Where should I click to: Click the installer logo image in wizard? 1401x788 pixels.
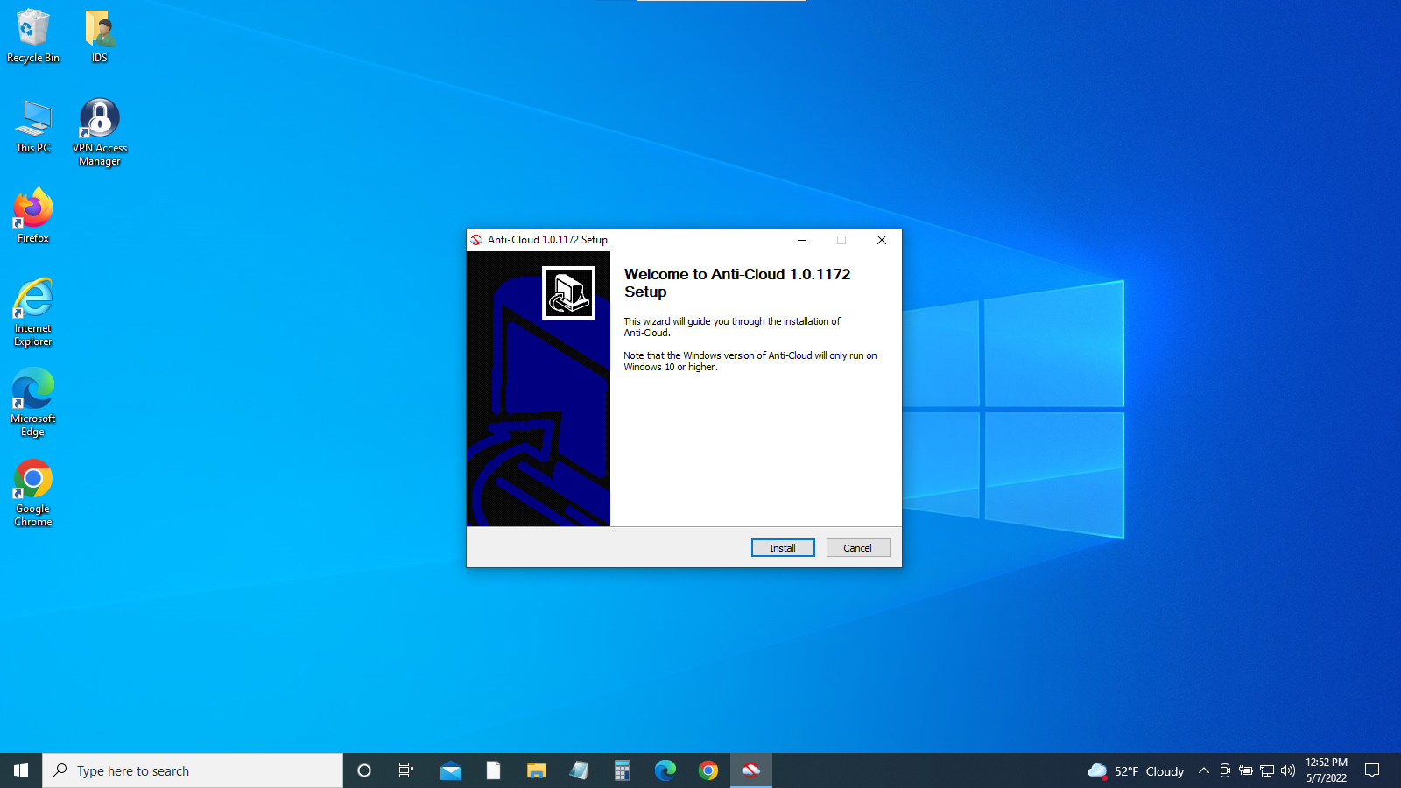568,292
